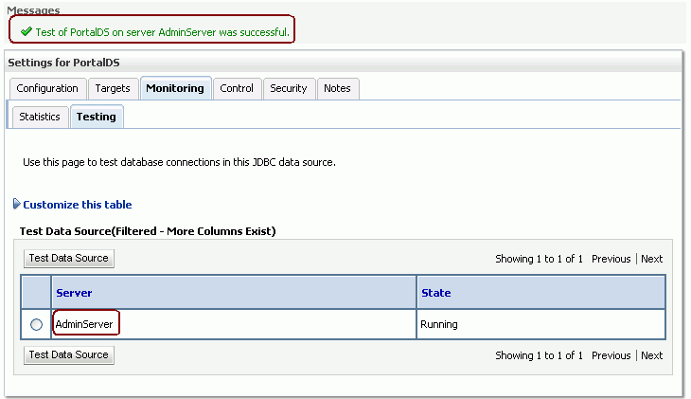
Task: Click the Next link below the table
Action: [652, 355]
